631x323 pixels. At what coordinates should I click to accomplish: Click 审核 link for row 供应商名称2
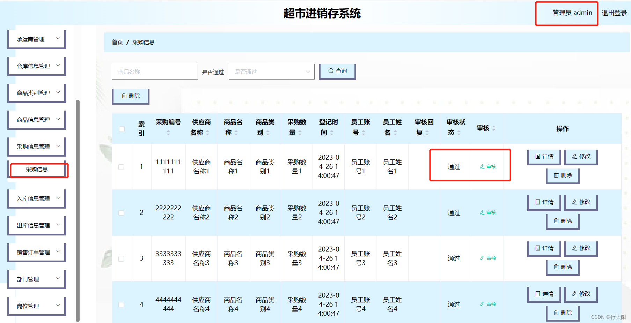(488, 213)
